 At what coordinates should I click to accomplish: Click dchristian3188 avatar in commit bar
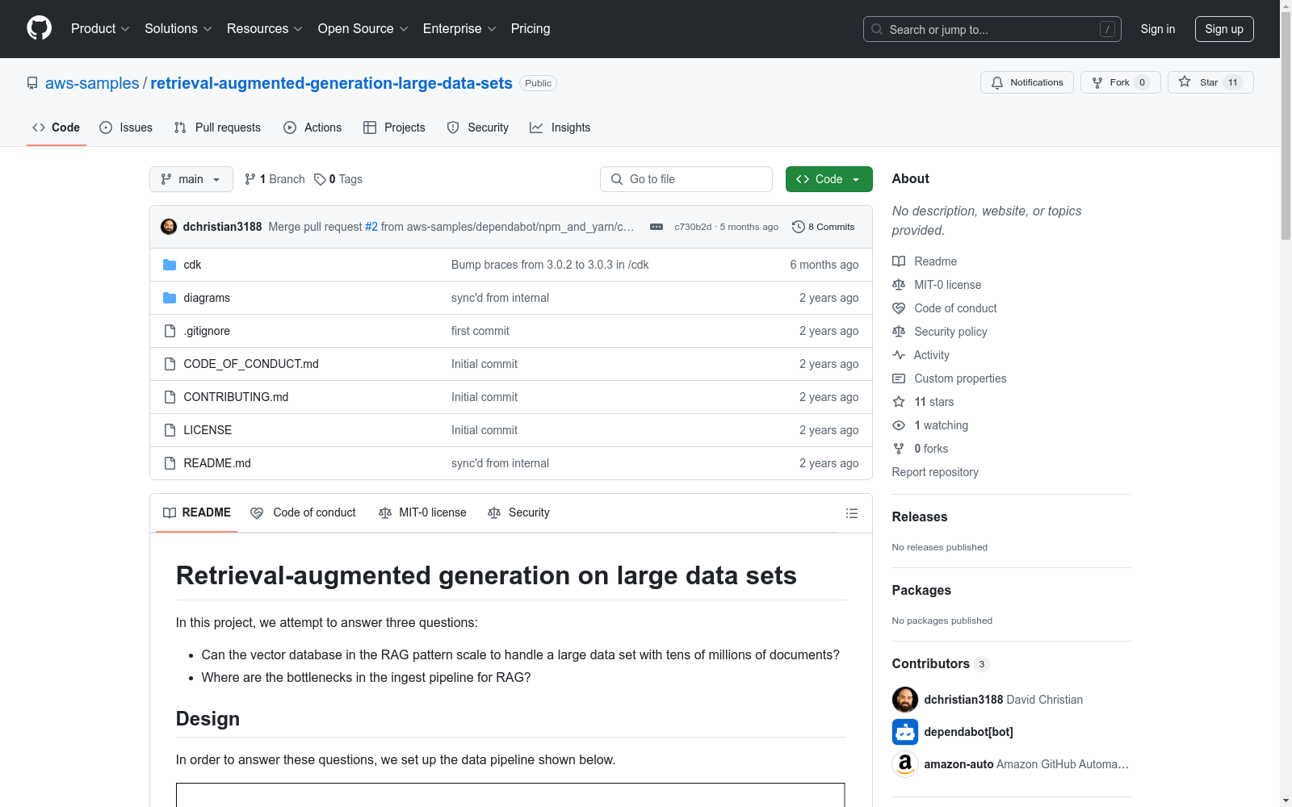coord(169,227)
